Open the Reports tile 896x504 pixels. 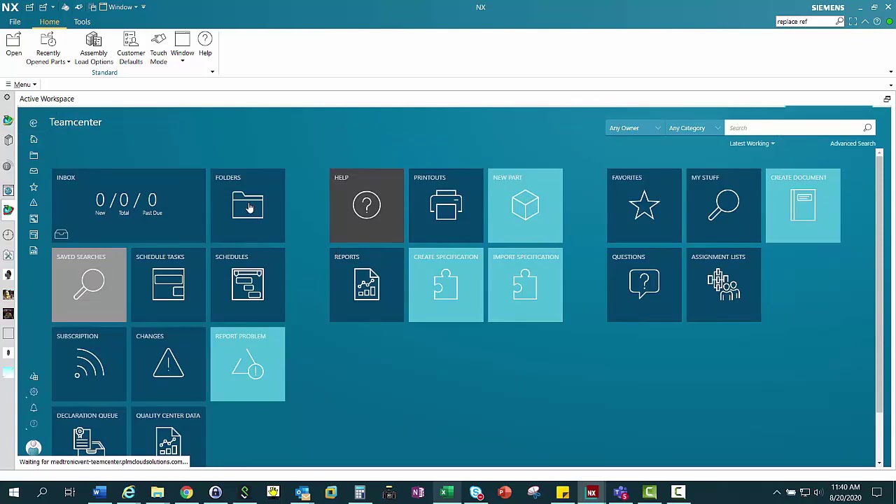point(367,285)
